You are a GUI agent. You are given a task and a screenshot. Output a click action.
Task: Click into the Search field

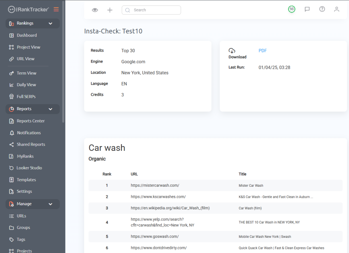click(151, 10)
